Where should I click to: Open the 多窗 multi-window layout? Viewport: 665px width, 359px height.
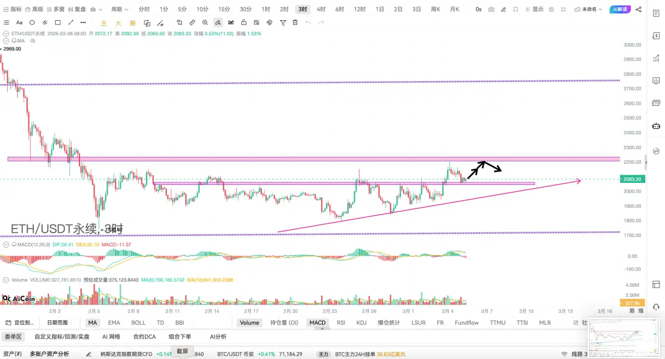[55, 9]
